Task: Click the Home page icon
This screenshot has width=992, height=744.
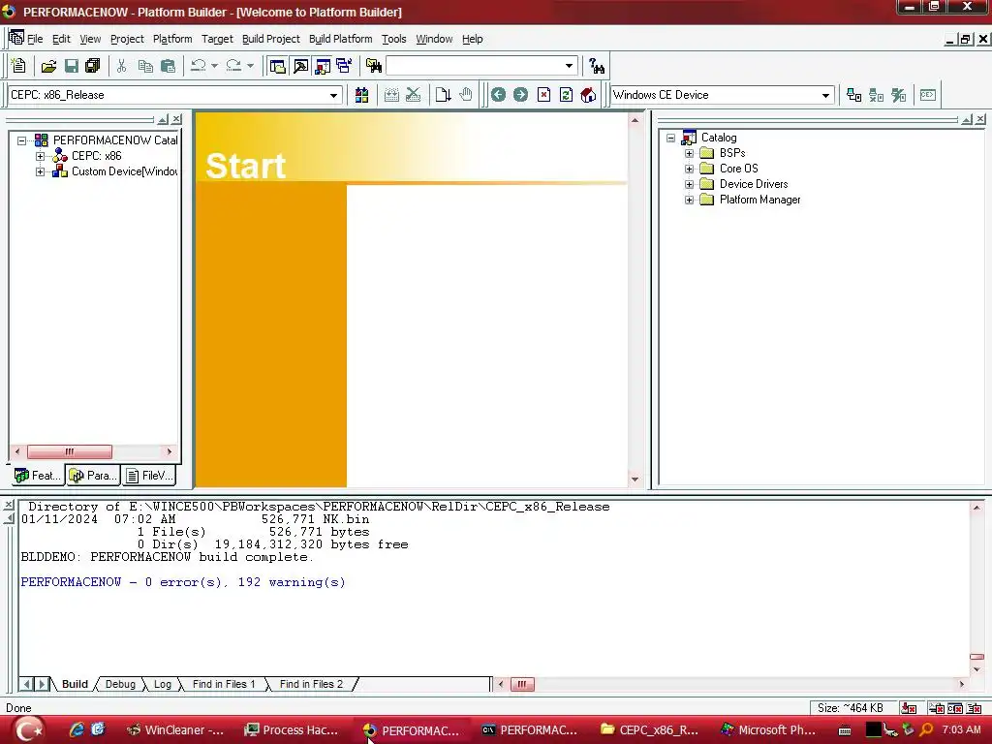Action: point(588,95)
